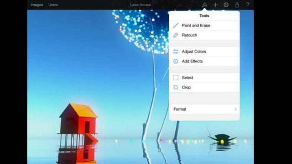
Task: Click the Retouch bandage icon
Action: (x=176, y=35)
